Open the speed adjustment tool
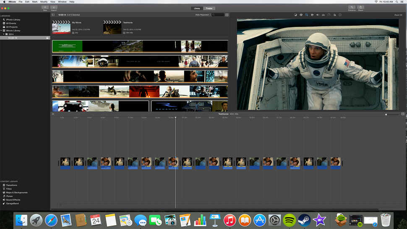Screen dimensions: 407x229 pos(329,15)
